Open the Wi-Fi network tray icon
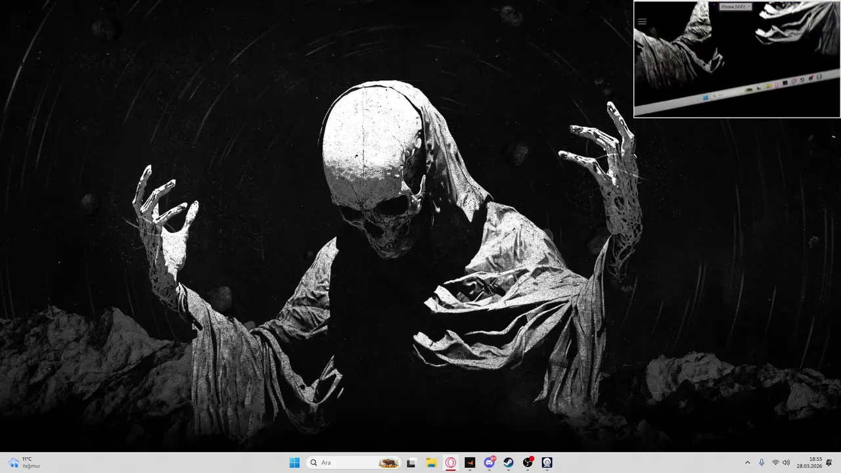This screenshot has height=473, width=841. click(775, 462)
